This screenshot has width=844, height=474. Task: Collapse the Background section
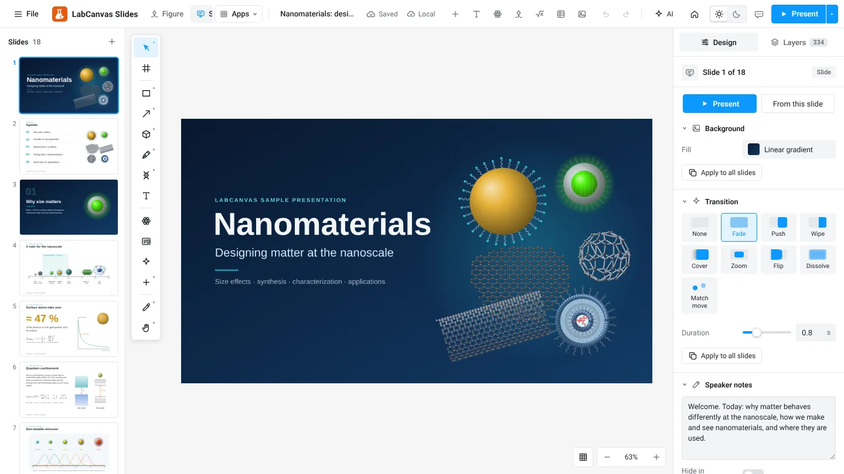coord(685,129)
